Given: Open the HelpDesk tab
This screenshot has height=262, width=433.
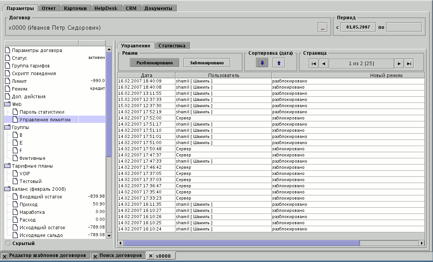Looking at the screenshot, I should (108, 8).
